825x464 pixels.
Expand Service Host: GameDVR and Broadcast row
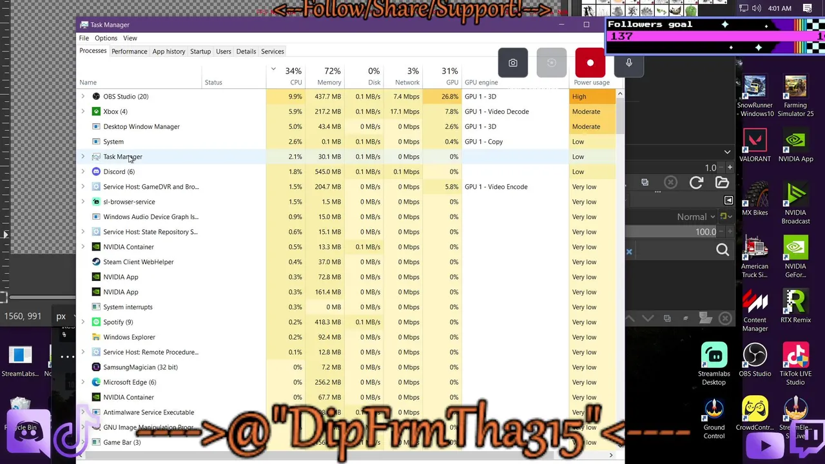point(82,187)
